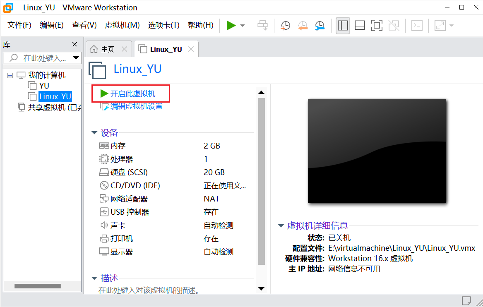The width and height of the screenshot is (483, 307).
Task: Click the message log icon in status bar
Action: 466,300
